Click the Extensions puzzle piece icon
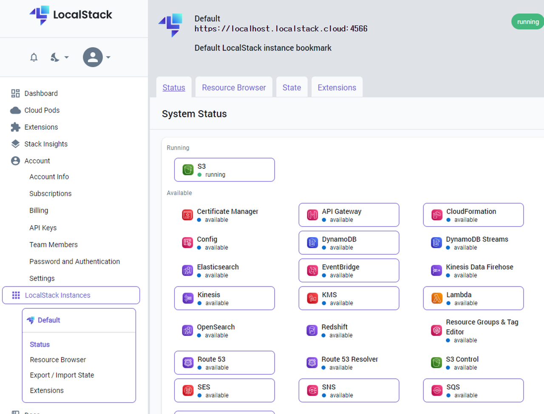 tap(15, 127)
